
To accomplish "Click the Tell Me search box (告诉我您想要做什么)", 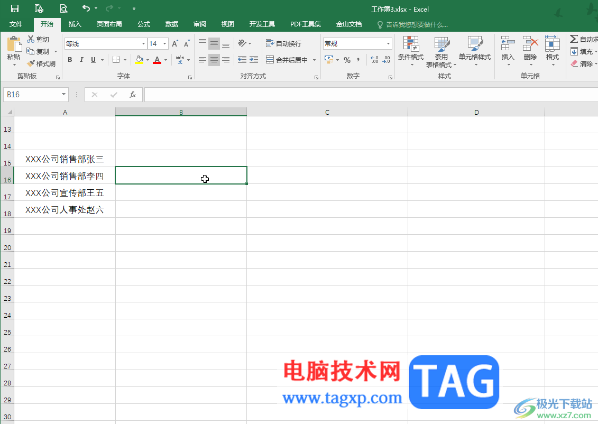I will coord(412,25).
